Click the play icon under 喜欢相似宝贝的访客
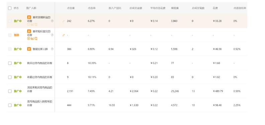 [x=28, y=38]
